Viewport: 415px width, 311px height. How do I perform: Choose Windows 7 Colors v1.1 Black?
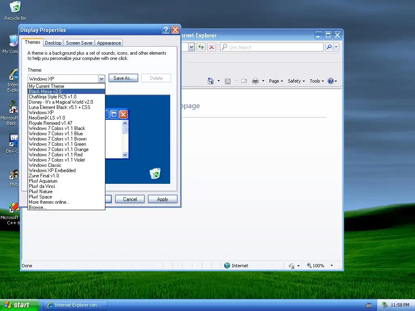[x=66, y=128]
